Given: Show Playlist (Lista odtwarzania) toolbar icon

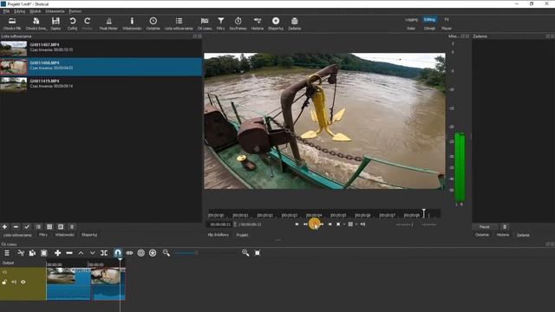Looking at the screenshot, I should pyautogui.click(x=179, y=21).
